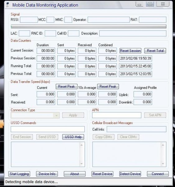
Task: Click the Operator field
Action: click(x=109, y=20)
